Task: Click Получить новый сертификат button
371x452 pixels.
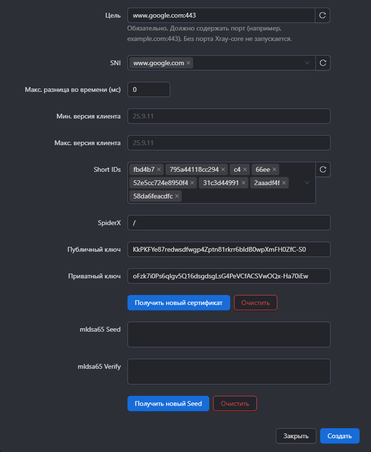Action: (179, 303)
